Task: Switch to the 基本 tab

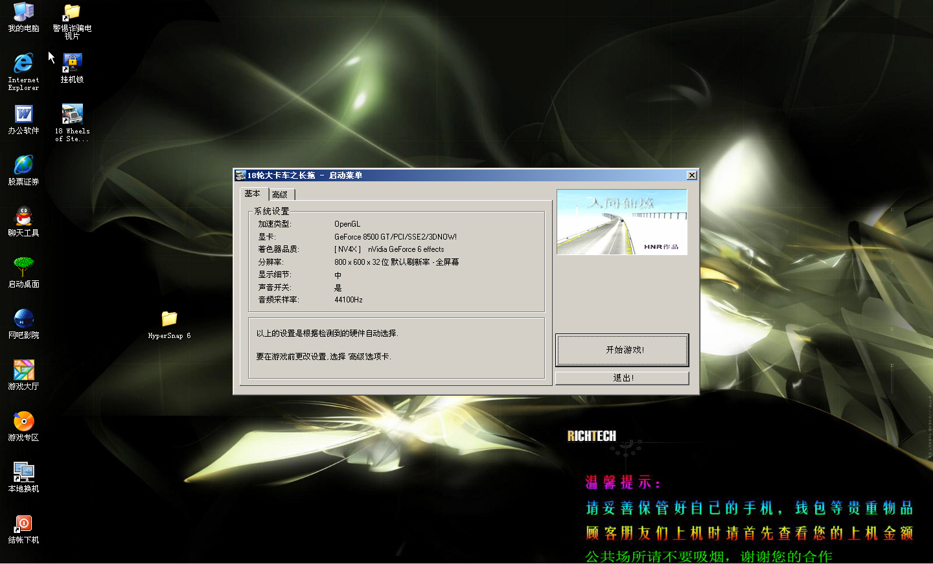Action: pos(253,194)
